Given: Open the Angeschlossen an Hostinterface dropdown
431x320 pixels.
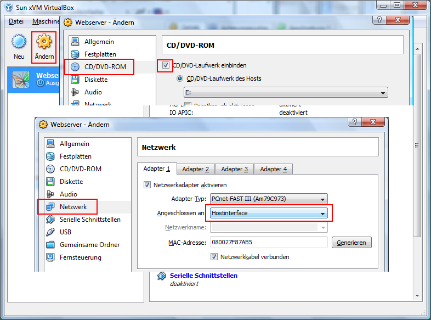Looking at the screenshot, I should coord(269,213).
